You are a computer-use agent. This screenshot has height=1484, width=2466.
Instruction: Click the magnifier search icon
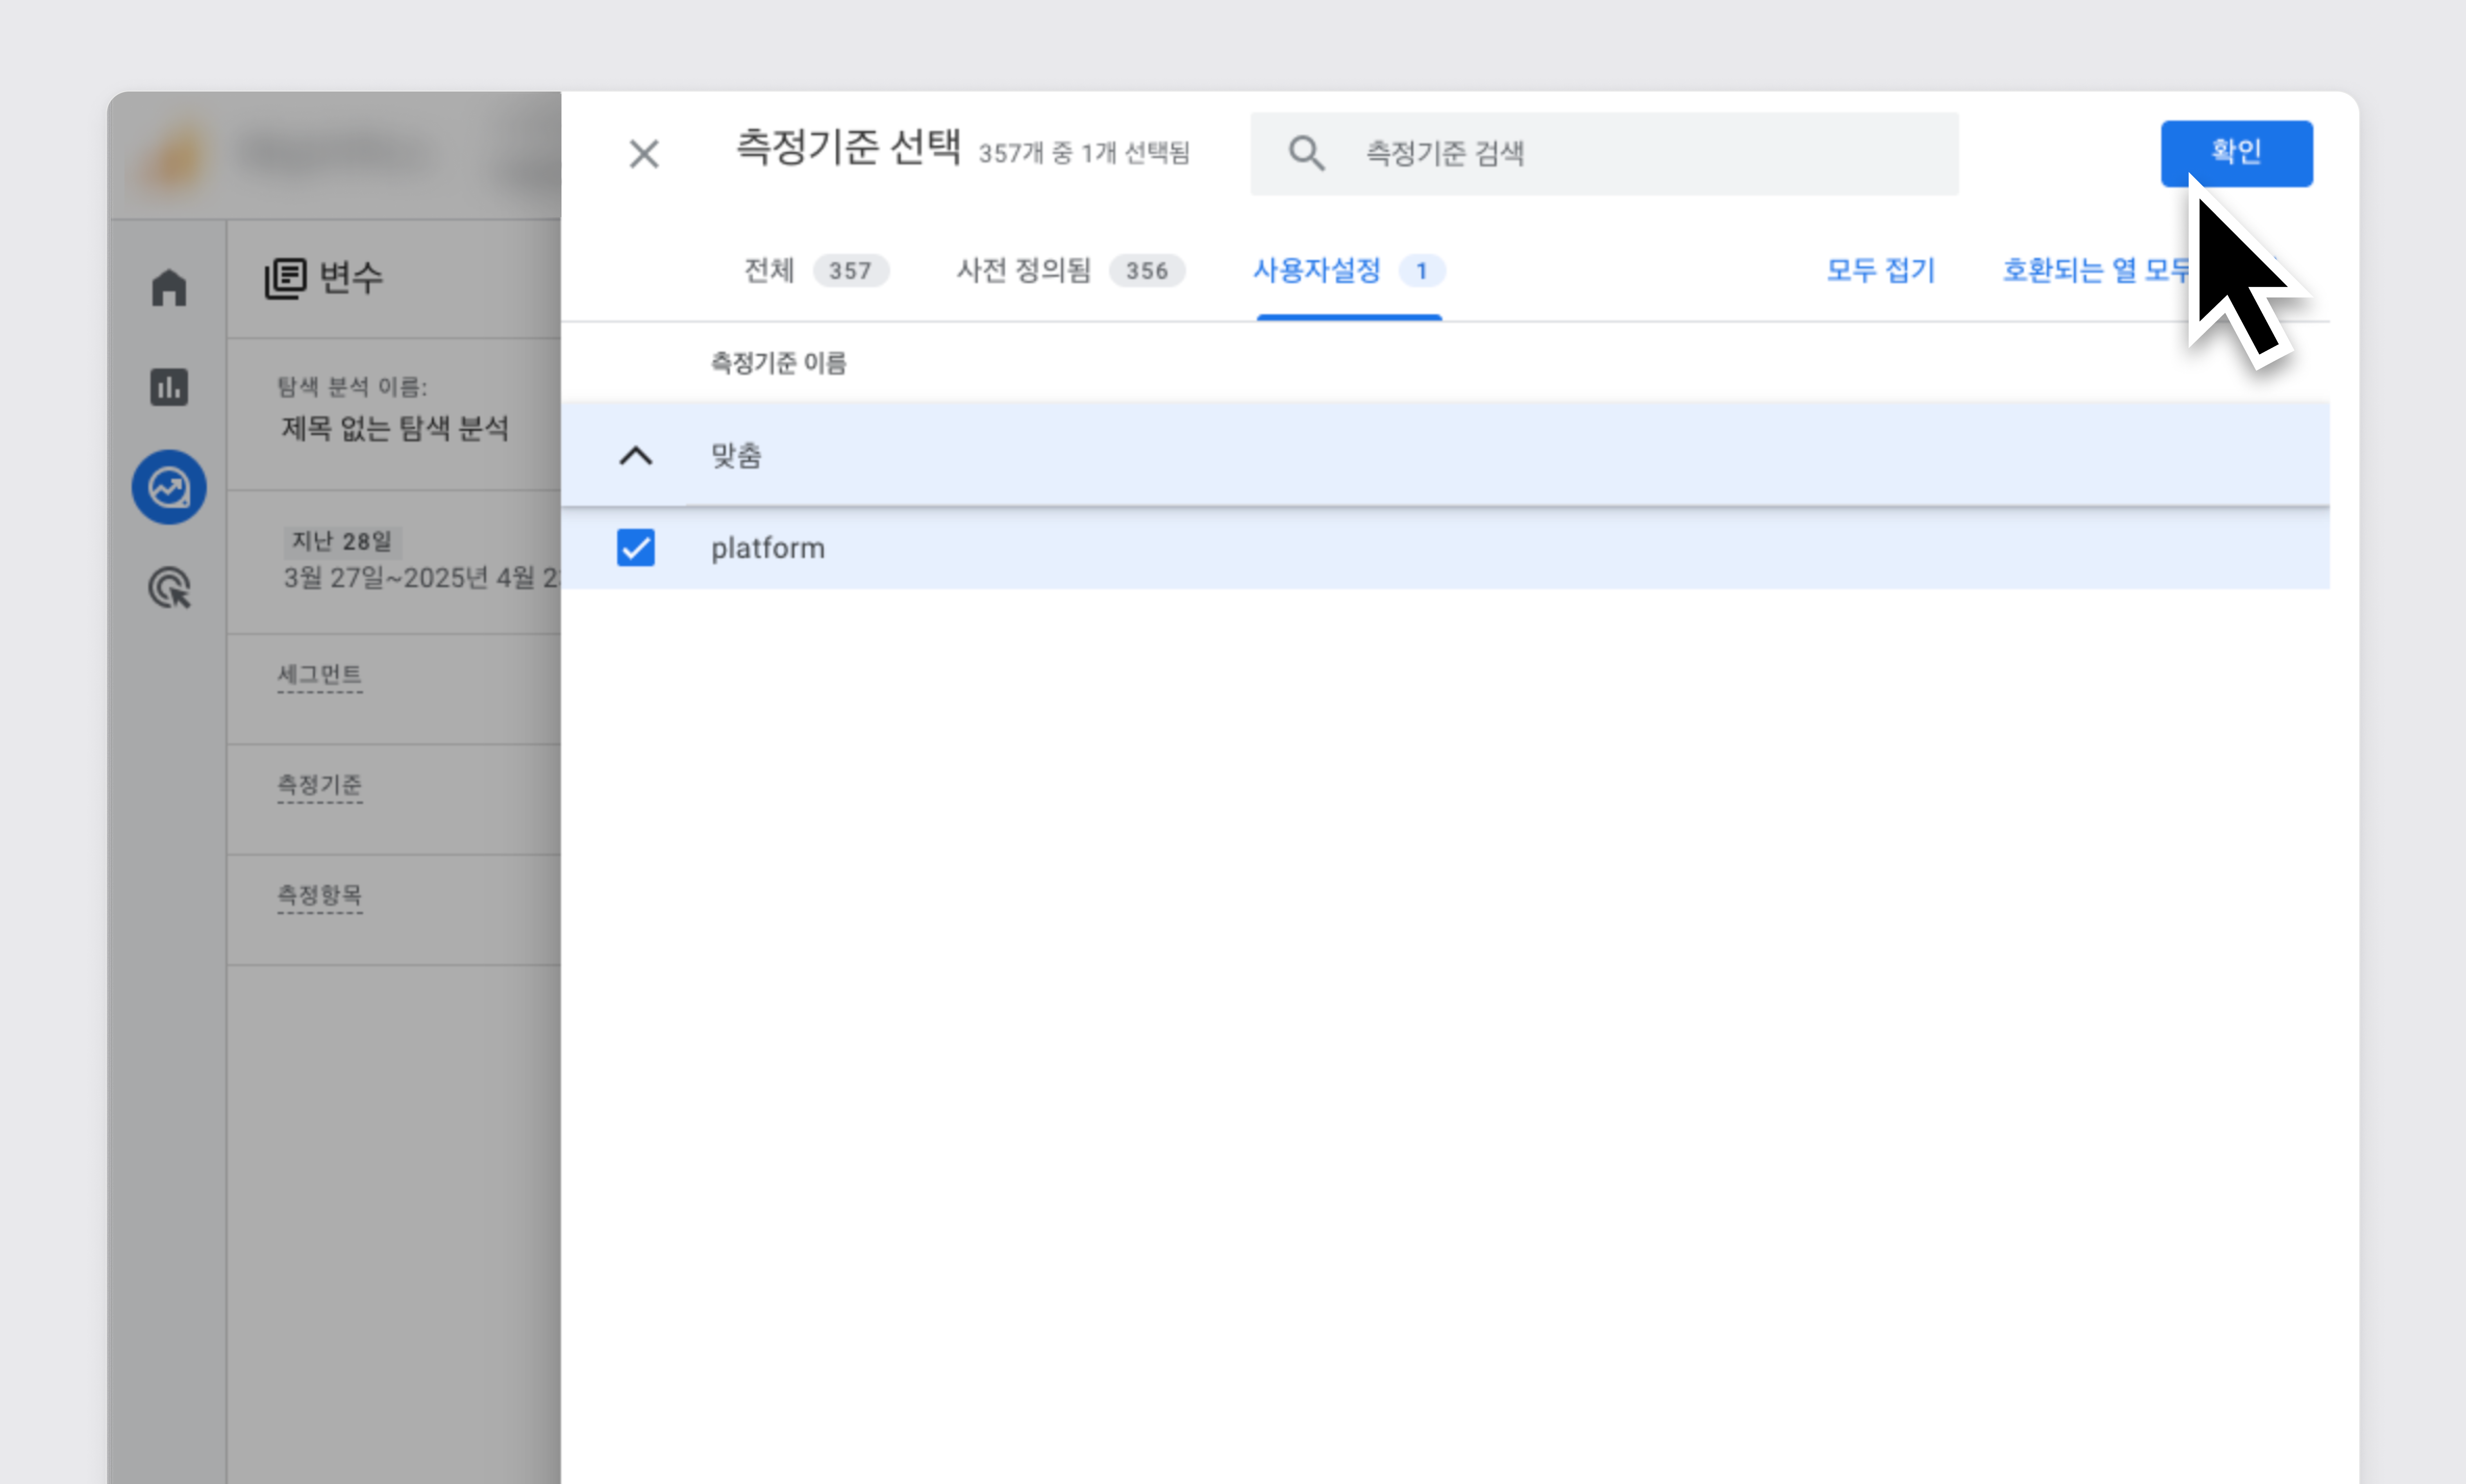click(x=1306, y=154)
